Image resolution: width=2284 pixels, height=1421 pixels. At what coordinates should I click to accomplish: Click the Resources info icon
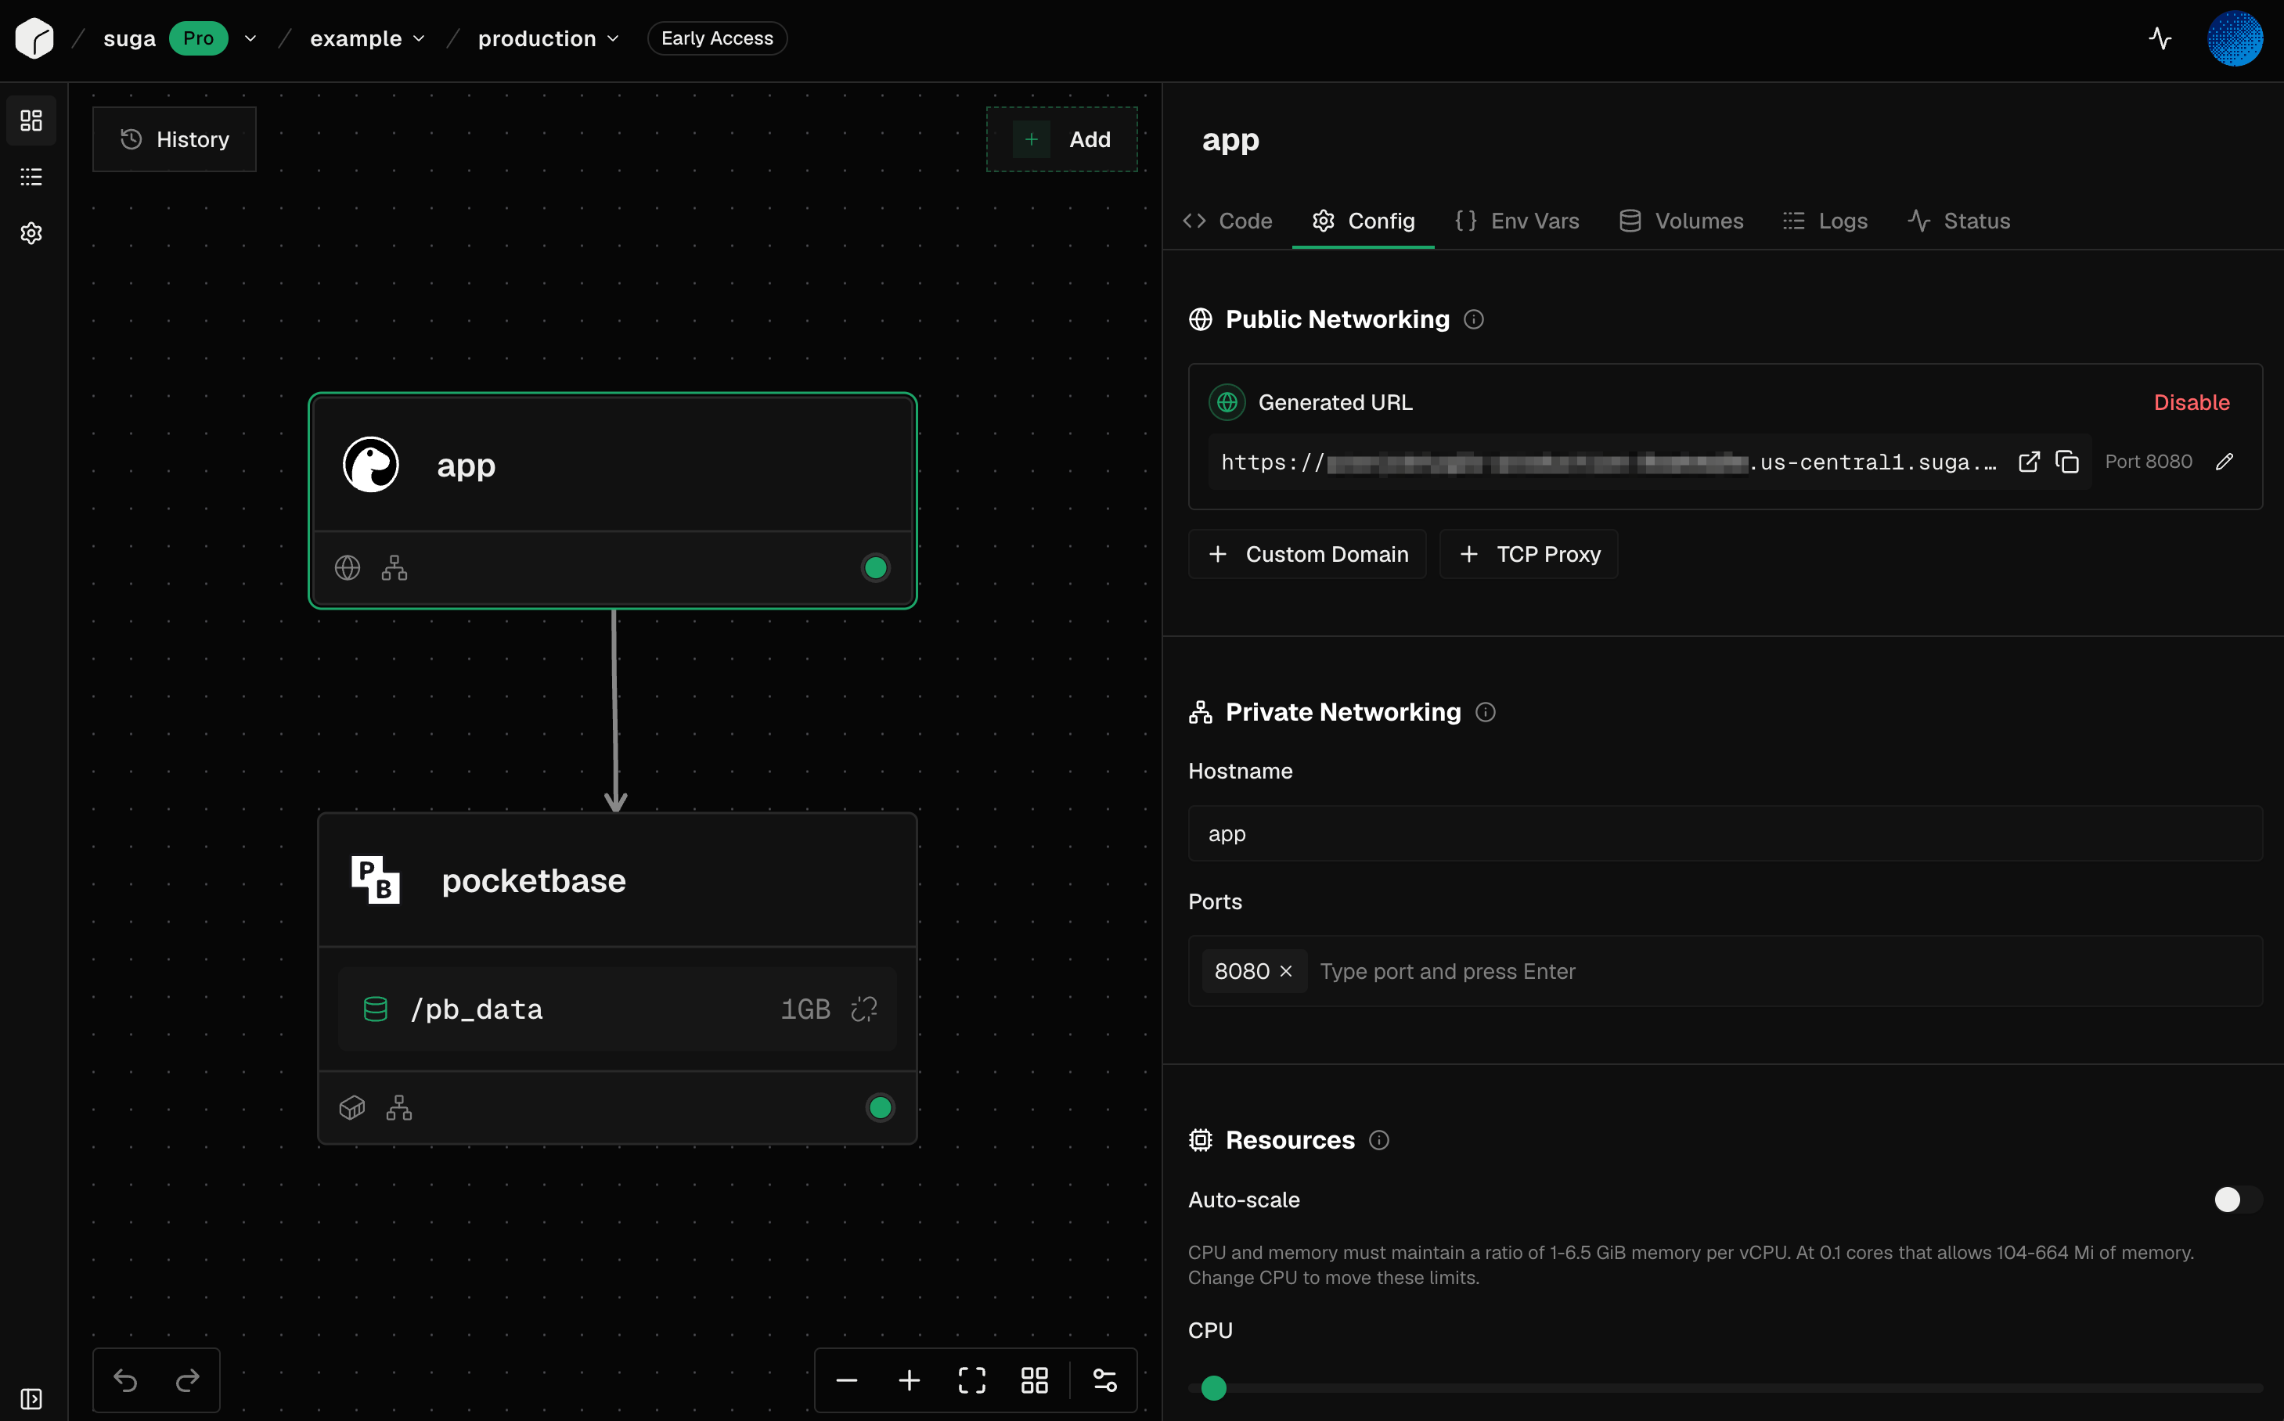(x=1379, y=1140)
